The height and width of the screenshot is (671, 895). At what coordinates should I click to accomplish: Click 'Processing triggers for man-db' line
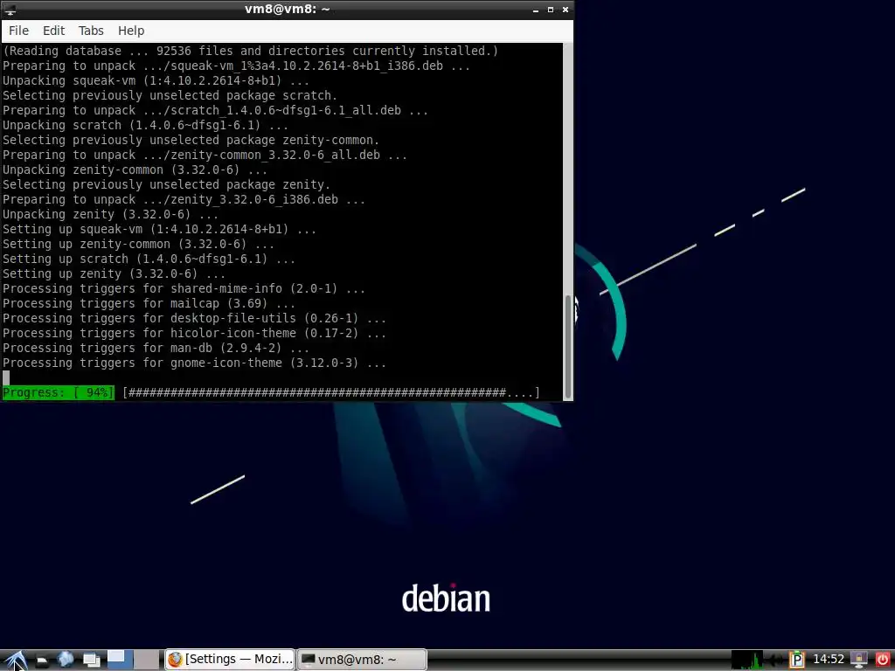point(156,348)
